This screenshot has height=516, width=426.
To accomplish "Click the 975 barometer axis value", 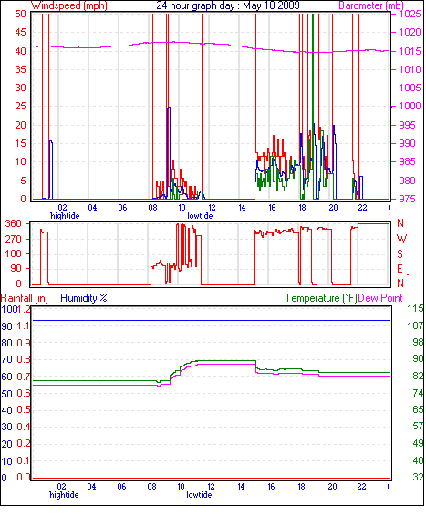I will tap(407, 199).
